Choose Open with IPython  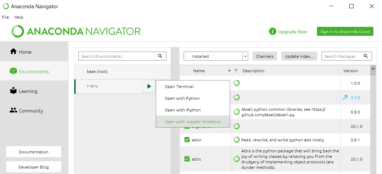(193, 110)
